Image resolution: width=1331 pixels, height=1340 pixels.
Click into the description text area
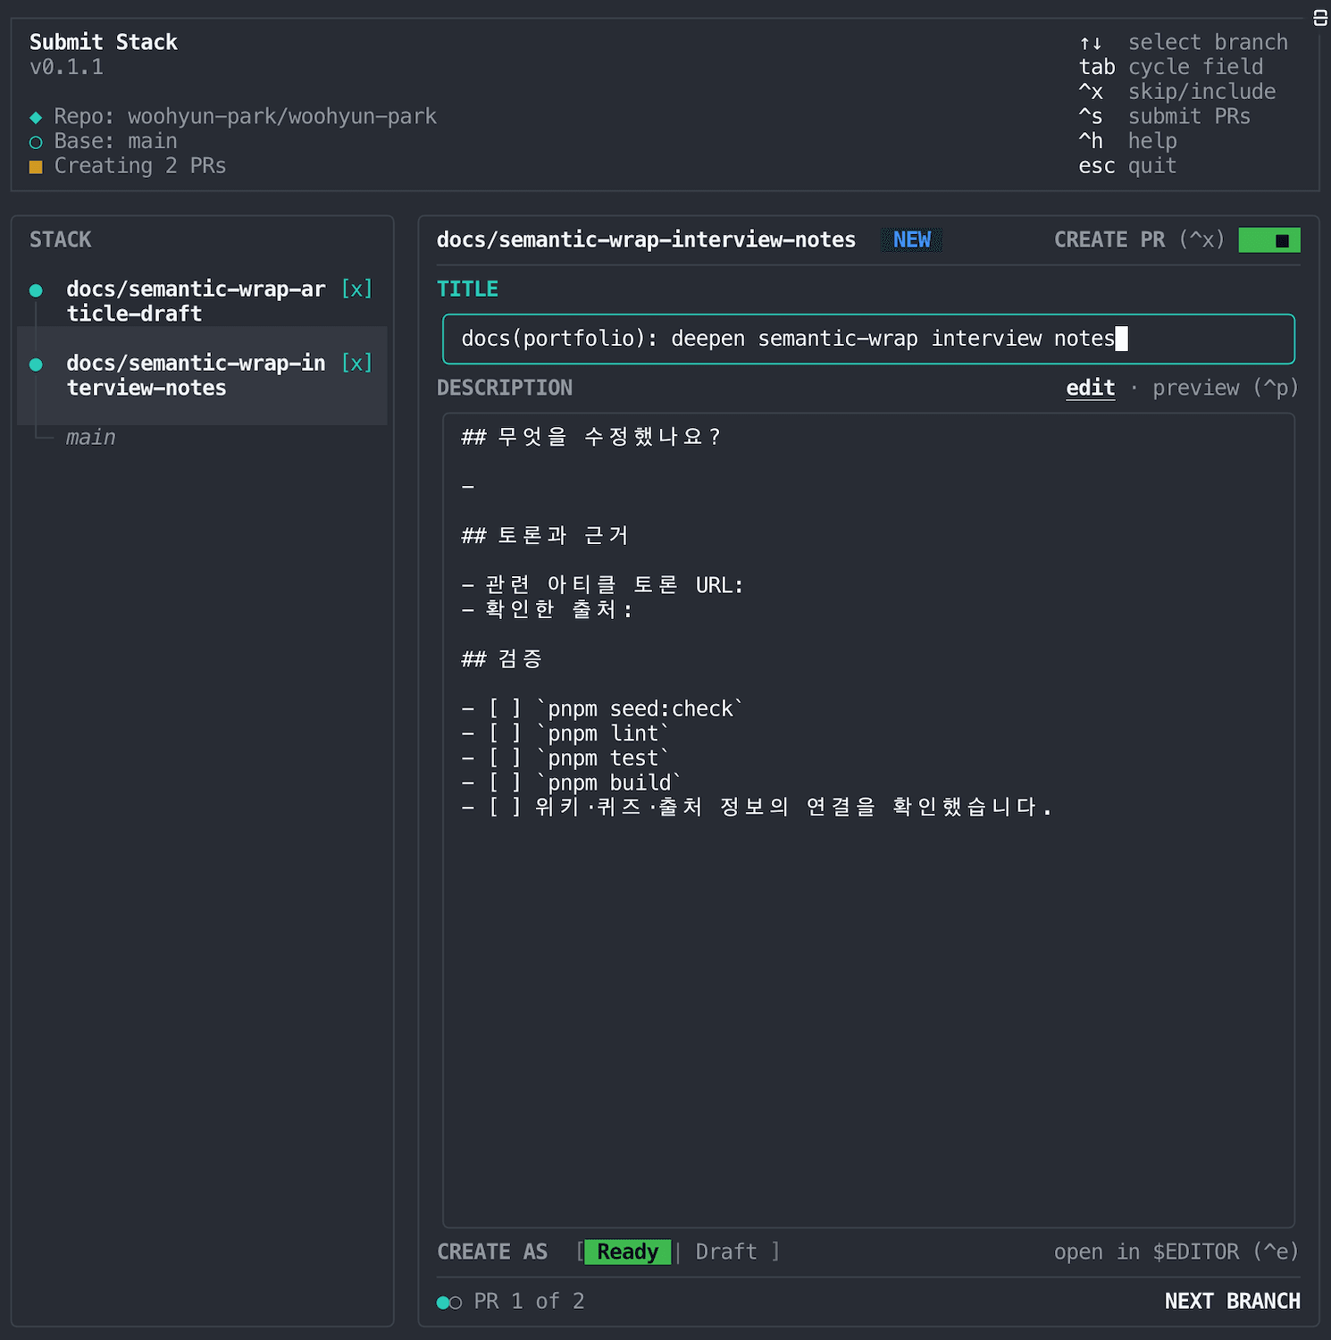(x=868, y=820)
